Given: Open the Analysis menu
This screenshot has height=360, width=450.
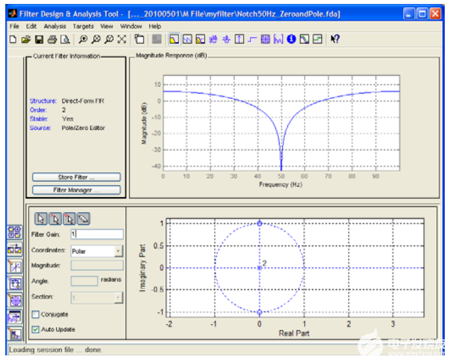Looking at the screenshot, I should (x=55, y=26).
